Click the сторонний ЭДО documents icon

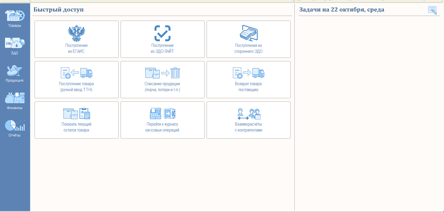tap(248, 33)
